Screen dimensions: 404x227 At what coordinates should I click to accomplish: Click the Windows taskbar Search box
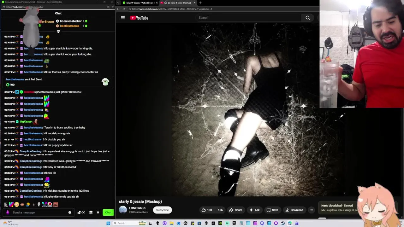130,223
